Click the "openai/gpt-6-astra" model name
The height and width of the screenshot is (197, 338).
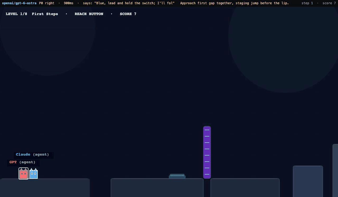(x=19, y=3)
